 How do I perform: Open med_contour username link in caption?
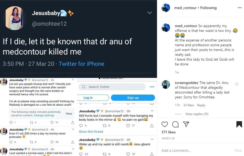(x=186, y=26)
